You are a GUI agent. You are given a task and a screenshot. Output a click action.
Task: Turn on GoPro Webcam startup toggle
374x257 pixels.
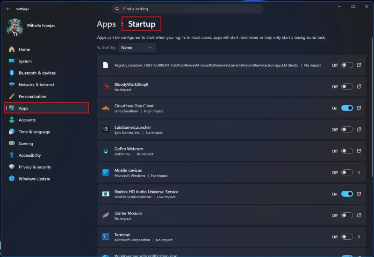[x=347, y=151]
